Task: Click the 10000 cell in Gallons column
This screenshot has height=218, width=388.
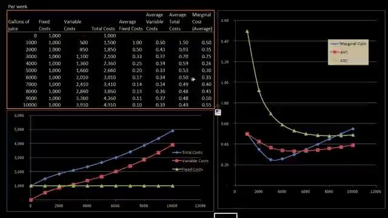Action: pos(30,105)
